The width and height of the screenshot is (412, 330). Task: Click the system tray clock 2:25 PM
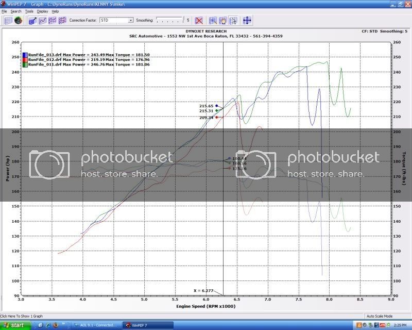[400, 325]
